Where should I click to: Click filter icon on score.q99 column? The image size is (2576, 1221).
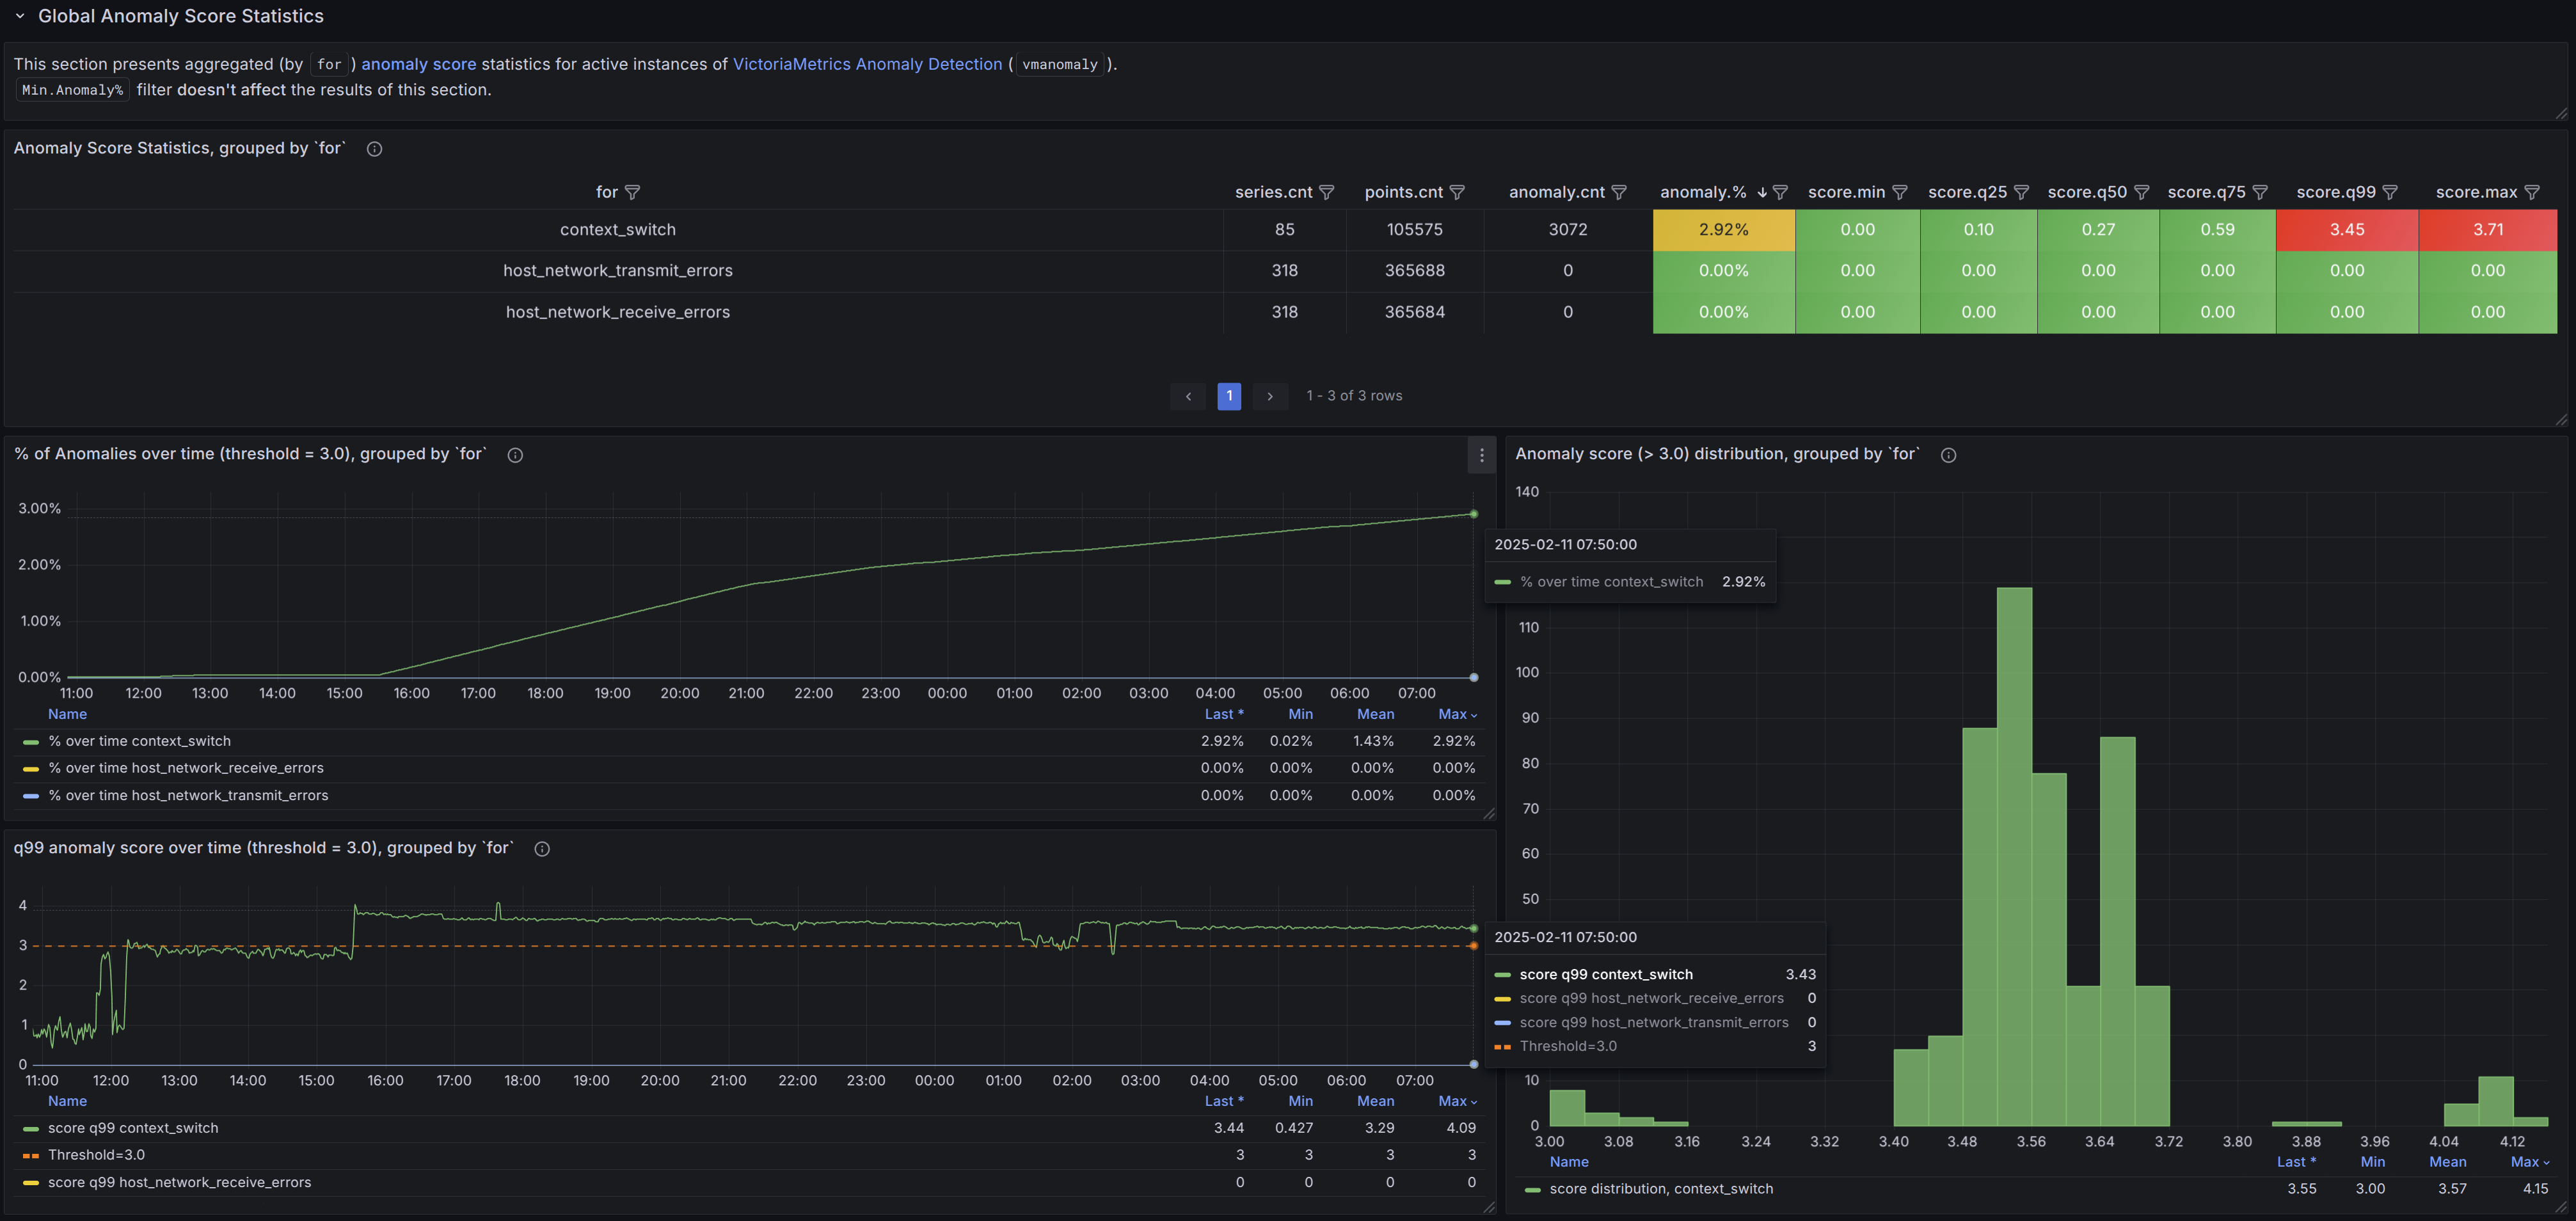point(2390,192)
